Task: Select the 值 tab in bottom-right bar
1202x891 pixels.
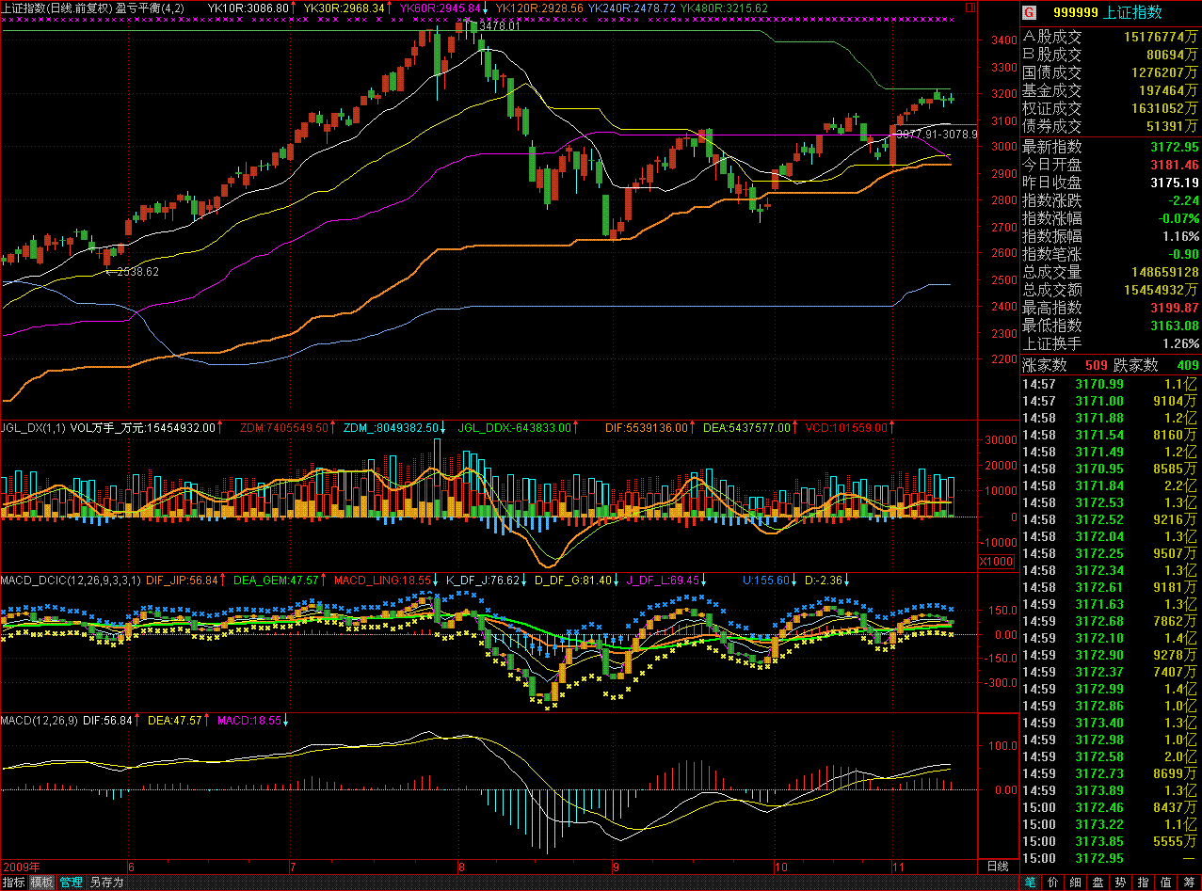Action: [x=1165, y=883]
